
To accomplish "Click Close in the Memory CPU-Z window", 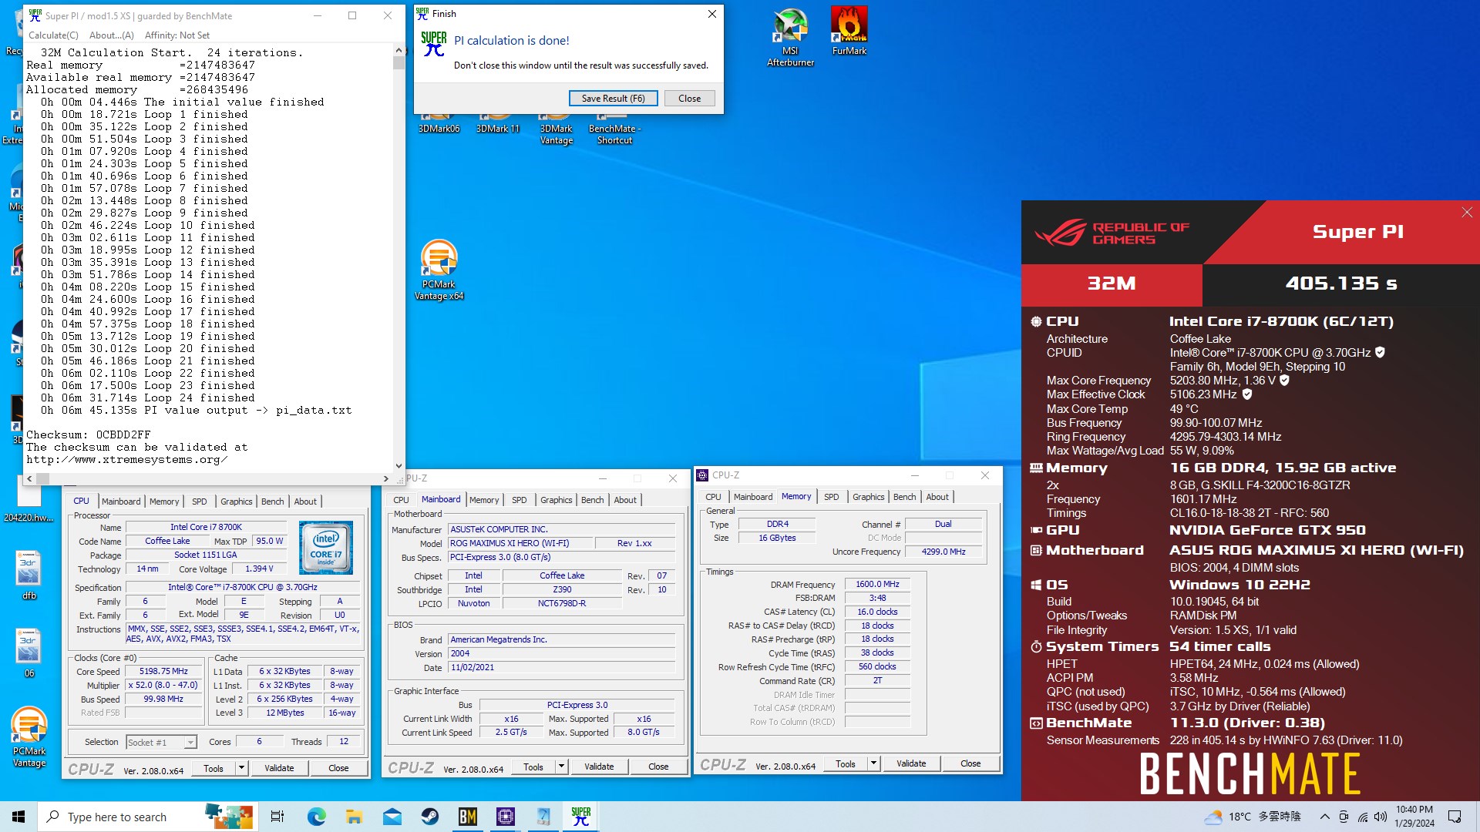I will point(970,763).
